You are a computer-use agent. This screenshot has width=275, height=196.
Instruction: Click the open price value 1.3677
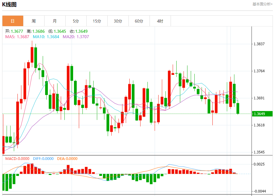[17, 31]
